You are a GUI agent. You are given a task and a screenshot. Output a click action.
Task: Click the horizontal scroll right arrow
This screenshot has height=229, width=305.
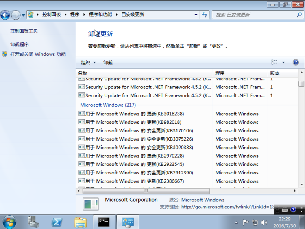coord(295,191)
